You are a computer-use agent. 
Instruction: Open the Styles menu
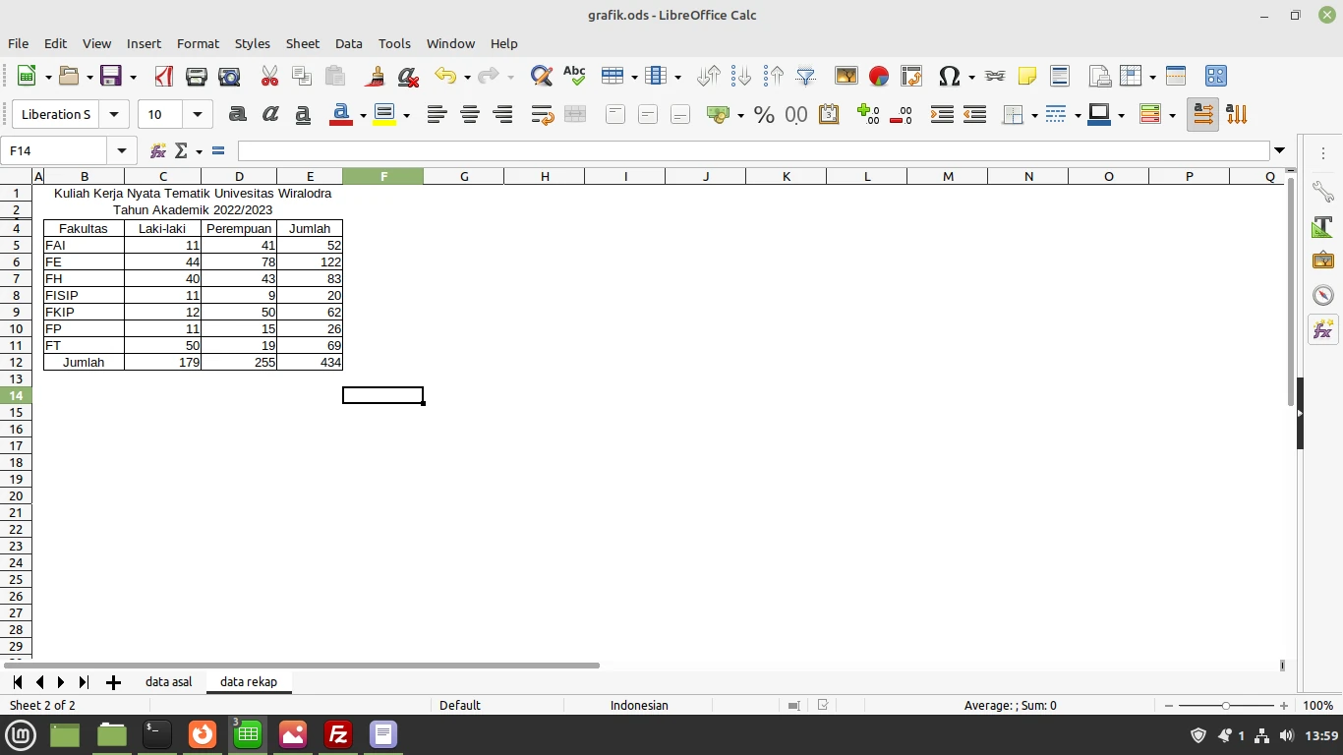click(x=253, y=43)
